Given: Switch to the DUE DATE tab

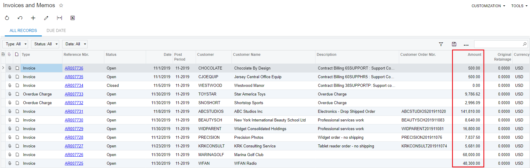Looking at the screenshot, I should 56,30.
